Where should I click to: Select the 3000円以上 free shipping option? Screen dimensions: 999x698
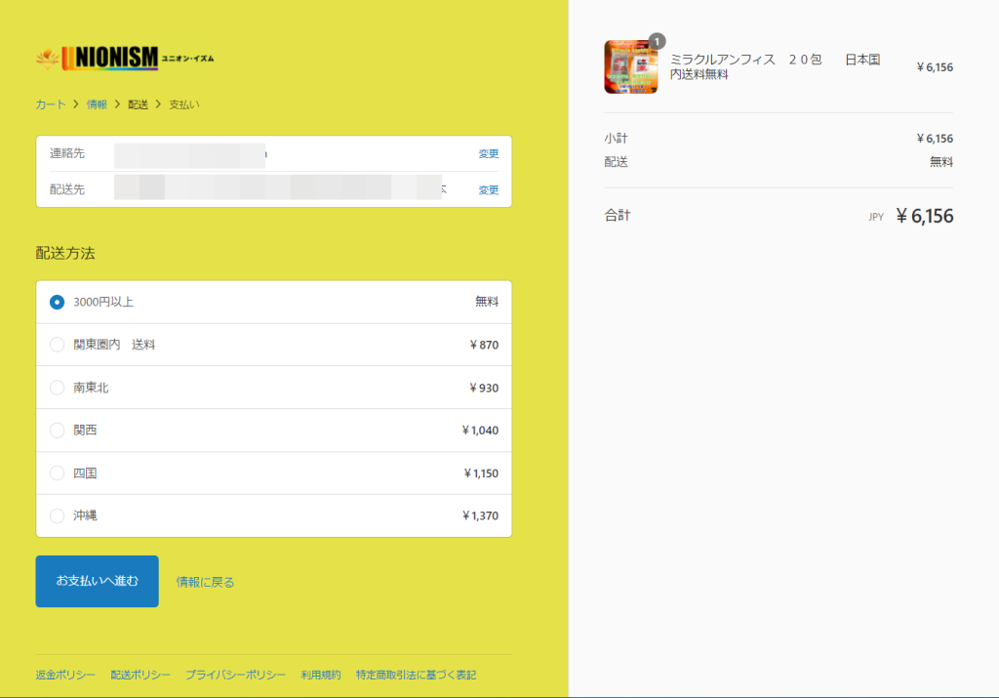[58, 303]
